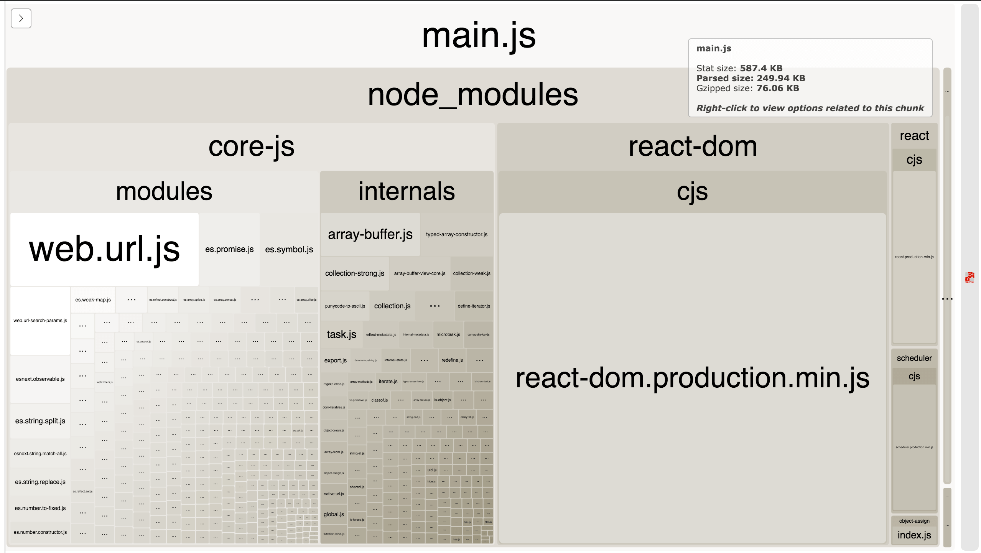Click the scheduler package header
The height and width of the screenshot is (553, 981).
[x=914, y=358]
